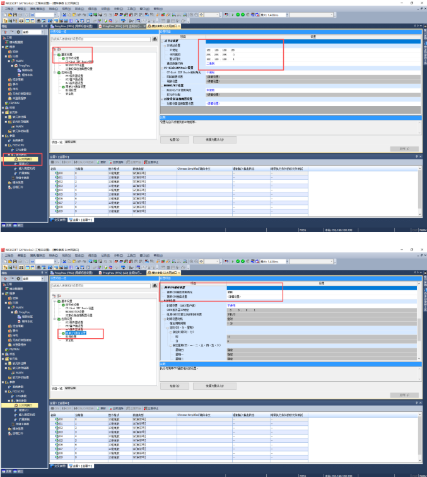
Task: Open the 工程 menu in top window menu bar
Action: (9, 8)
